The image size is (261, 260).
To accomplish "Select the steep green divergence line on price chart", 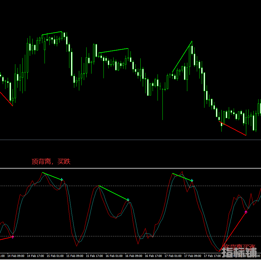I will (182, 56).
